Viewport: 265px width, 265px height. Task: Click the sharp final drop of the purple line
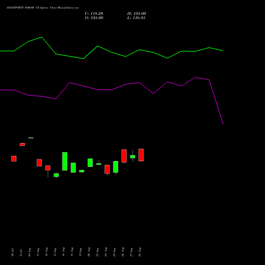tap(216, 102)
